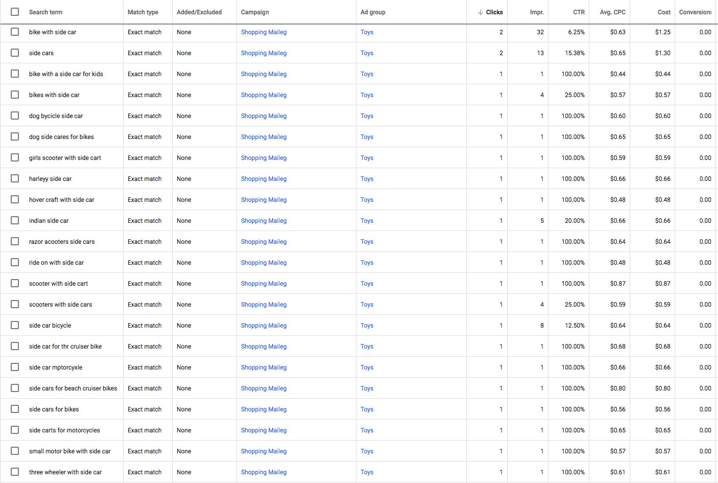Open Shopping Maileg campaign in 'side cars' row
718x483 pixels.
[x=264, y=53]
